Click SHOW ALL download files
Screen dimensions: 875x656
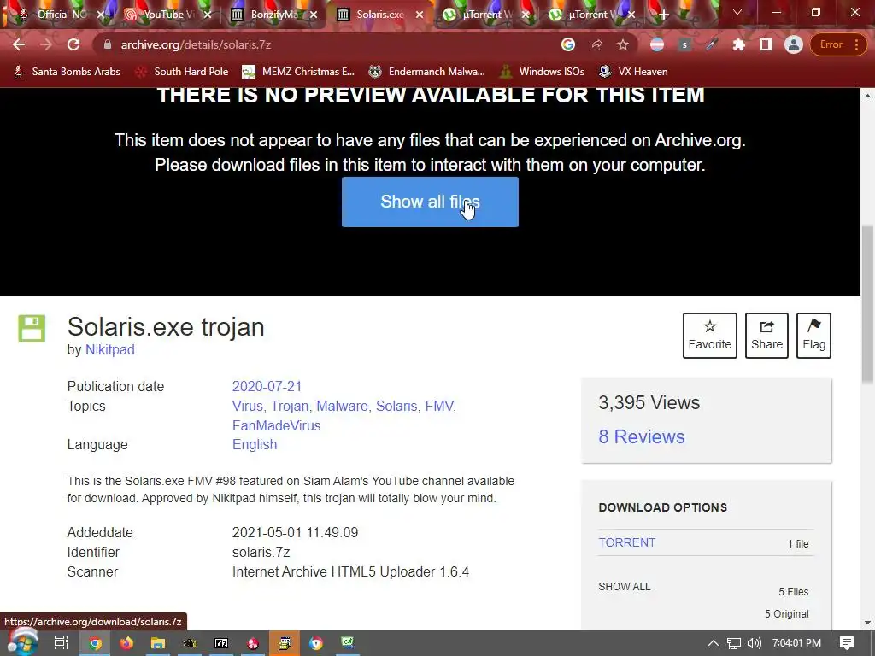624,586
